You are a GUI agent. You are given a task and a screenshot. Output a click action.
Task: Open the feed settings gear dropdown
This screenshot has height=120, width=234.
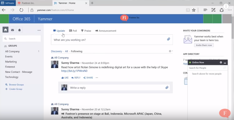[x=171, y=51]
